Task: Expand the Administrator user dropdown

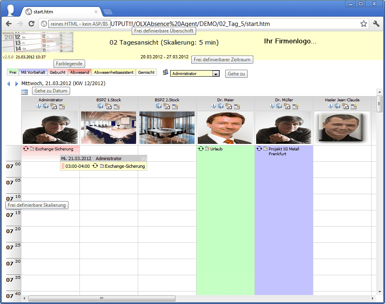Action: 216,74
